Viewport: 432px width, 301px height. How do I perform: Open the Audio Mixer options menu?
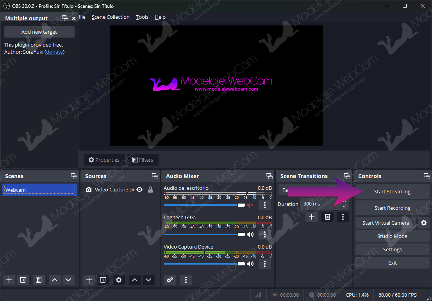pyautogui.click(x=185, y=280)
